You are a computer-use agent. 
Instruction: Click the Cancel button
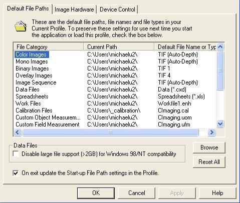pos(136,193)
